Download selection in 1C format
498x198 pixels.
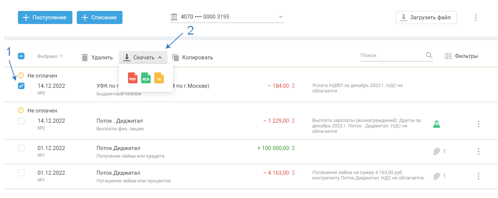tap(159, 78)
